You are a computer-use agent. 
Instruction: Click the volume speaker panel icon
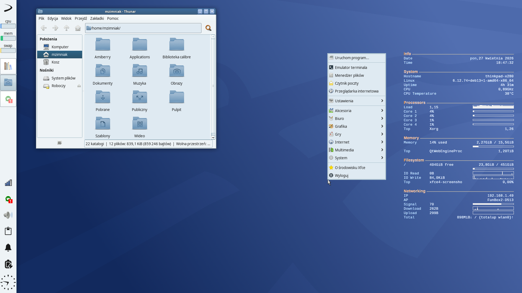8,215
